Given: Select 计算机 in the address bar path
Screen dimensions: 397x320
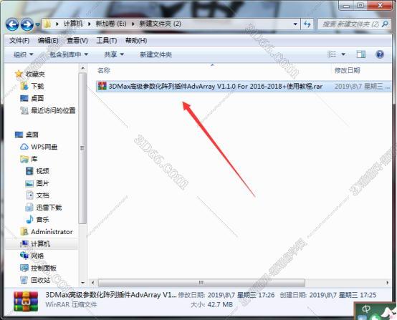Looking at the screenshot, I should 73,24.
